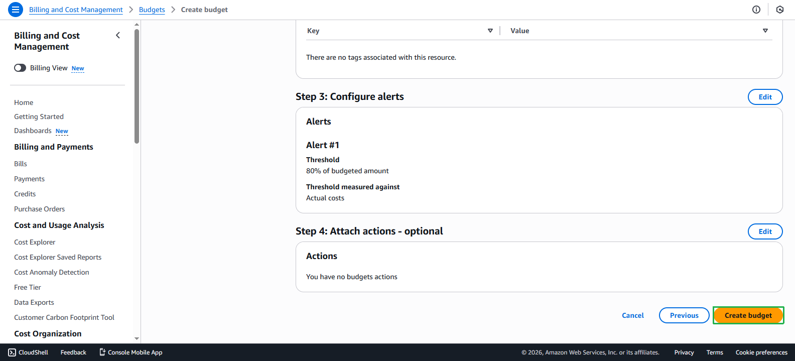
Task: Edit Step 4 Attach actions
Action: point(765,231)
